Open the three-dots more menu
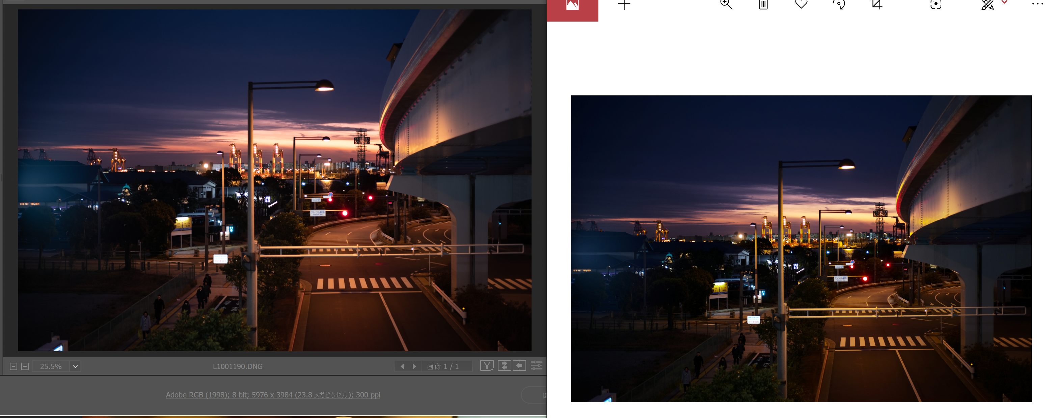Screen dimensions: 1053x418 point(1037,4)
